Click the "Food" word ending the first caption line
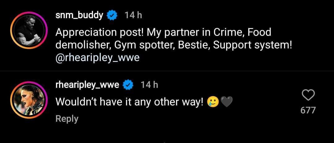 click(259, 32)
